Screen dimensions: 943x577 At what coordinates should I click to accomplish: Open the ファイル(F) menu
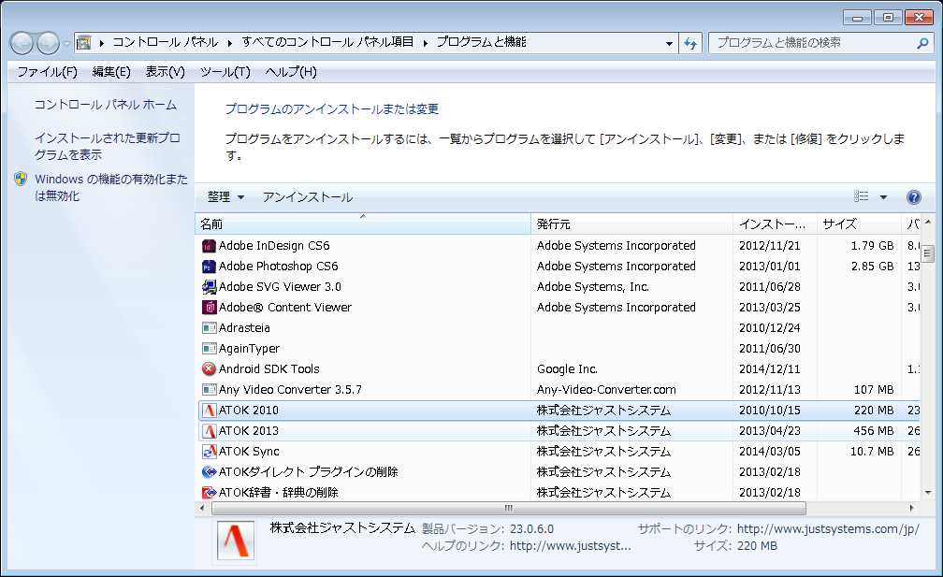tap(48, 72)
